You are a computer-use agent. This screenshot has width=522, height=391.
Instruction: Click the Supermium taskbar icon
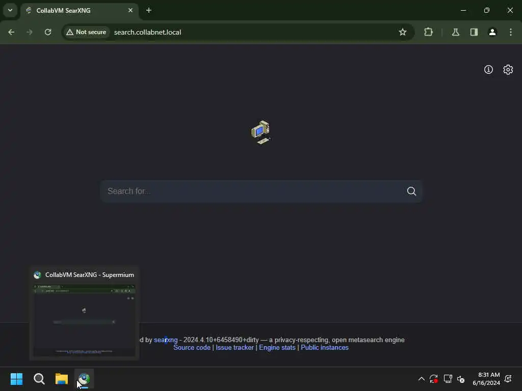pos(84,379)
